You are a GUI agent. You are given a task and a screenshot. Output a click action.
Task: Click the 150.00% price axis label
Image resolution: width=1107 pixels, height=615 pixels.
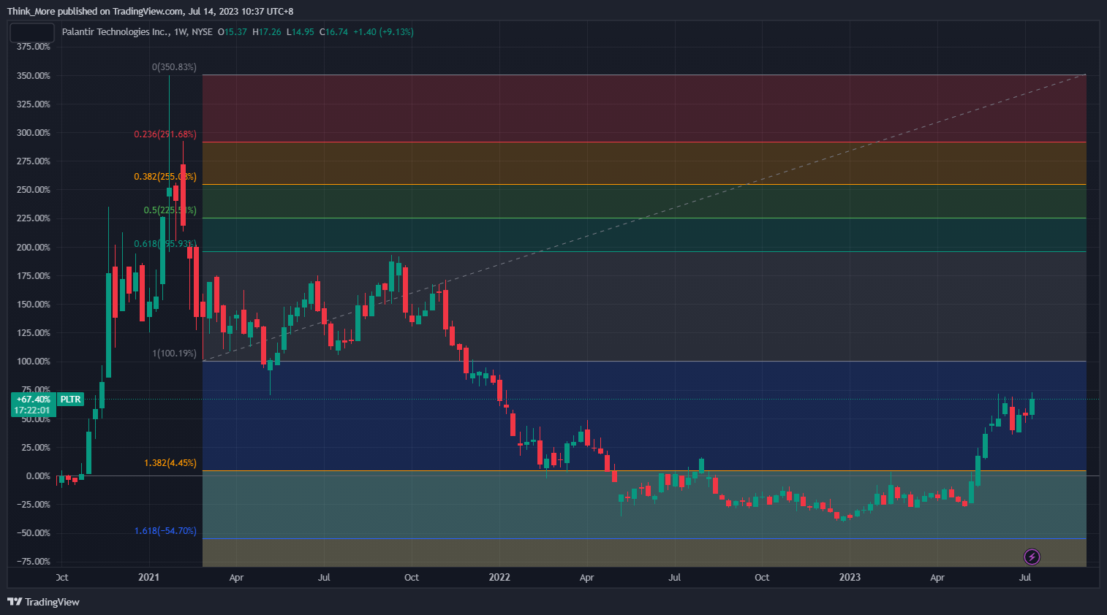click(34, 305)
